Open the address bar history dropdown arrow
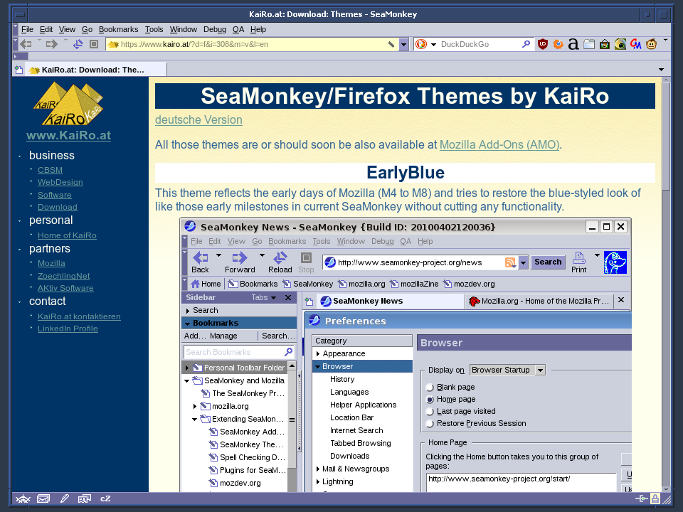This screenshot has width=683, height=512. click(x=403, y=44)
